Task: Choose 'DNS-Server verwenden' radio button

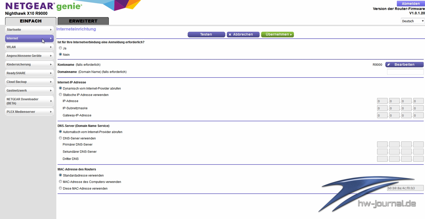Action: click(60, 138)
